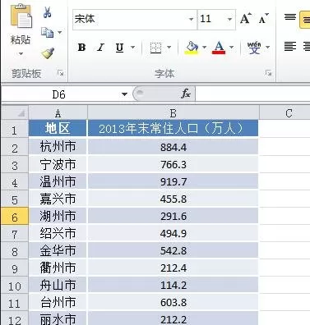Select column A header

(58, 112)
